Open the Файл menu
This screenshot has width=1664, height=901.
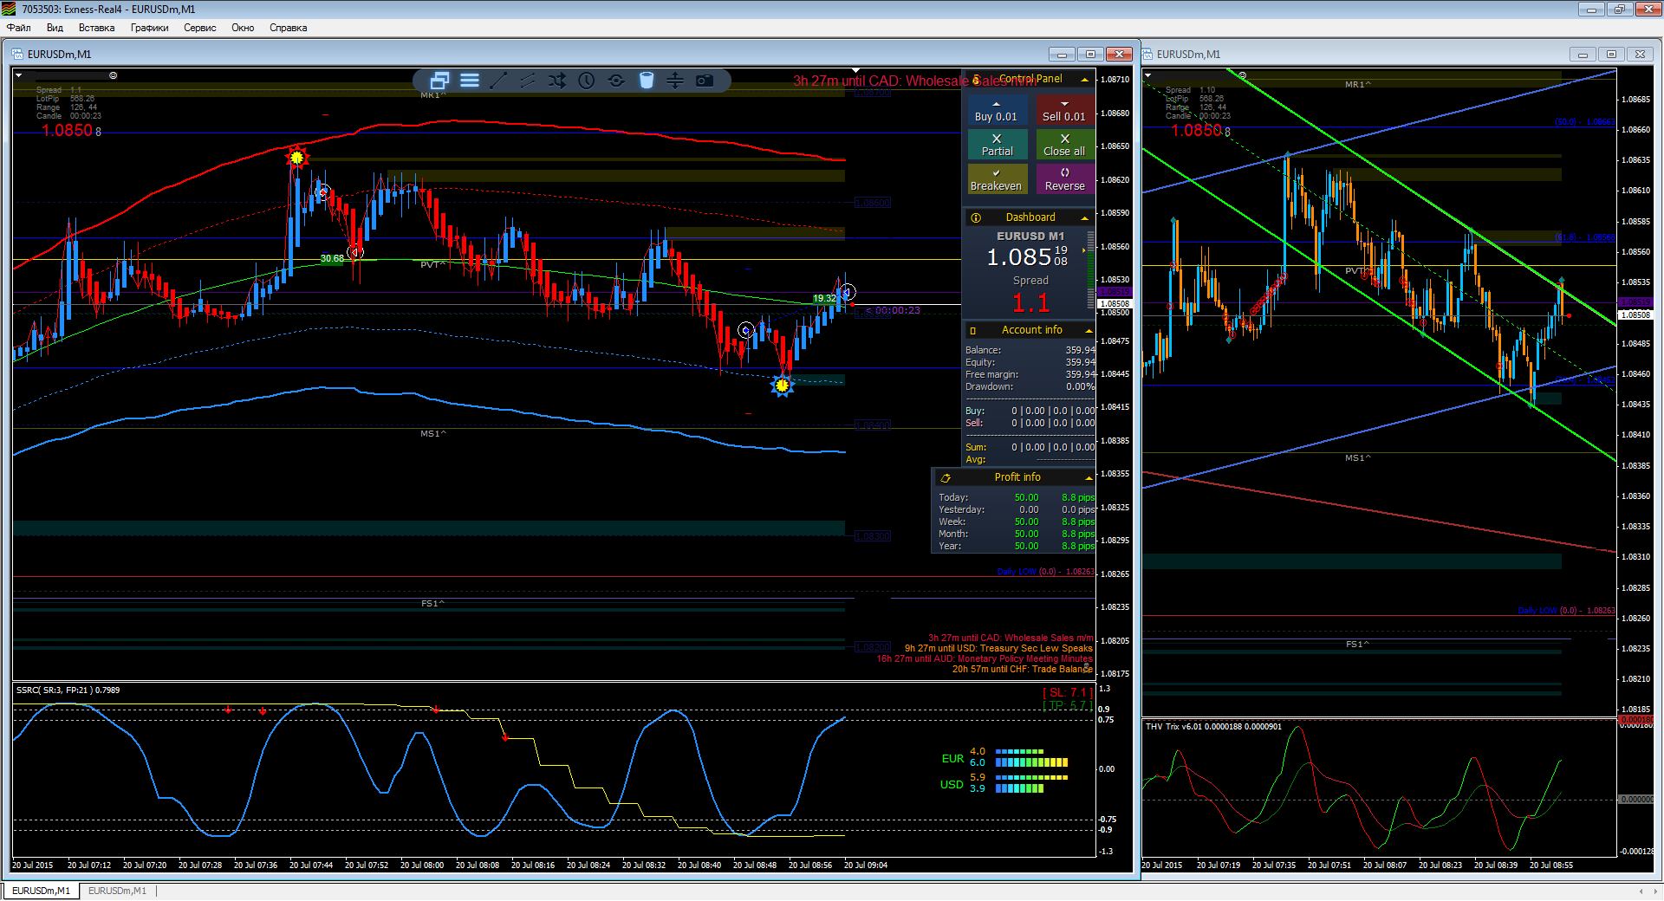(18, 28)
